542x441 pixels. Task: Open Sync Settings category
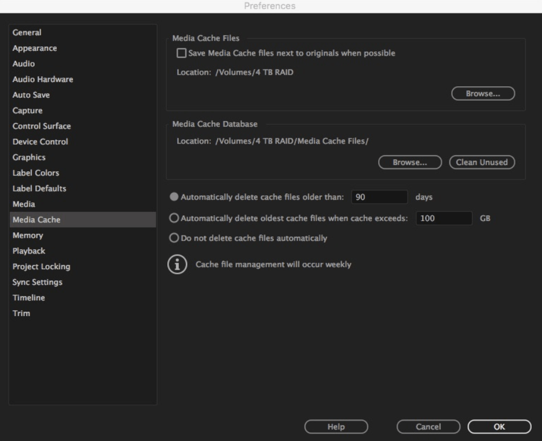point(38,282)
